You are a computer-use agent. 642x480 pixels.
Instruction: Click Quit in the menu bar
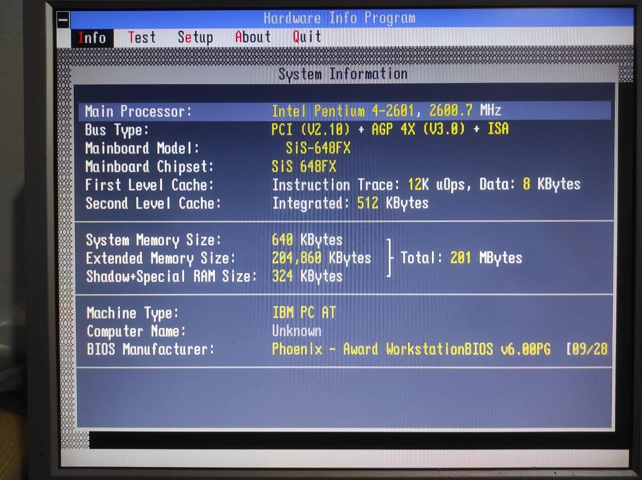(307, 36)
